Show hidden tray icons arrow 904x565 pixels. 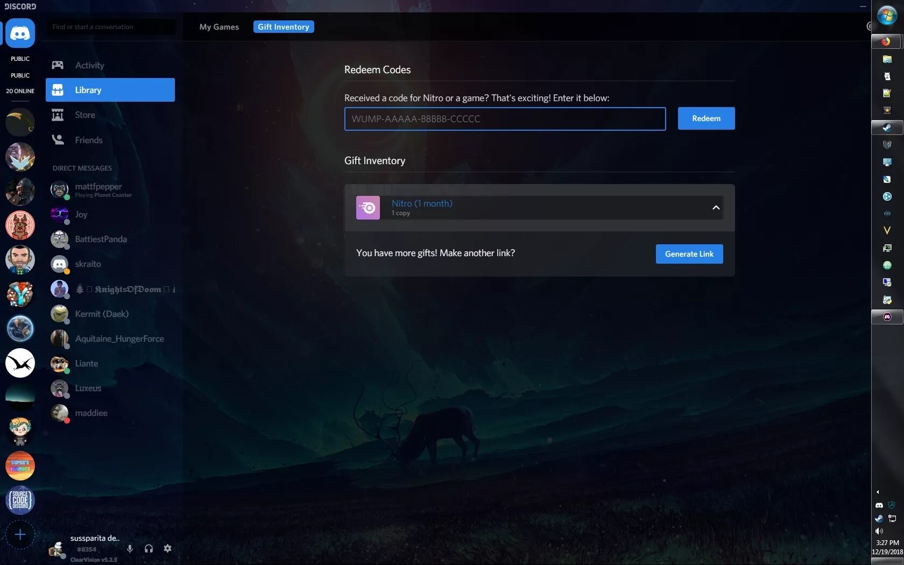(x=878, y=492)
